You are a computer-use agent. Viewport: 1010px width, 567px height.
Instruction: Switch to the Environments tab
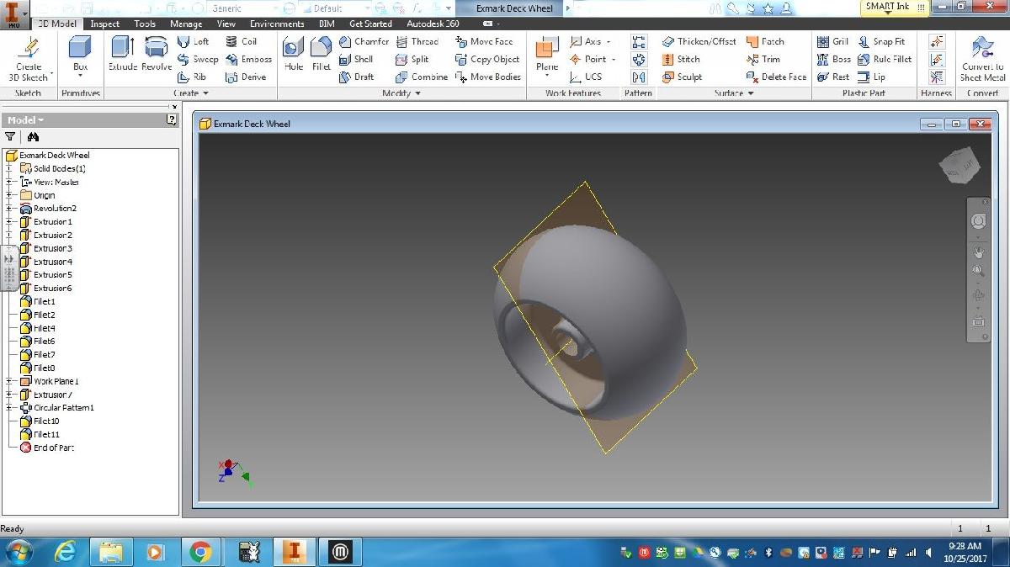(x=277, y=24)
